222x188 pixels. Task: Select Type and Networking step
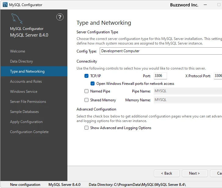tap(34, 71)
